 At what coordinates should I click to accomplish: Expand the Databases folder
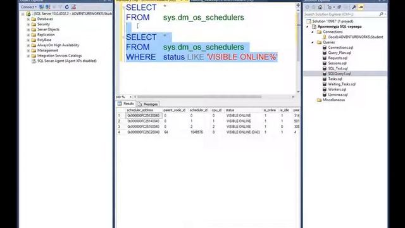point(28,19)
